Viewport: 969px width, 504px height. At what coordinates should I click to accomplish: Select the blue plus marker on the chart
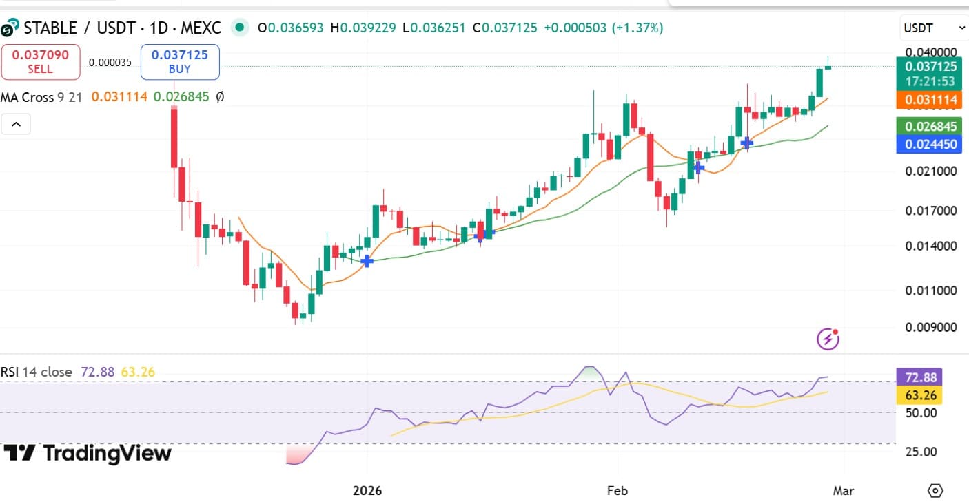click(x=367, y=261)
